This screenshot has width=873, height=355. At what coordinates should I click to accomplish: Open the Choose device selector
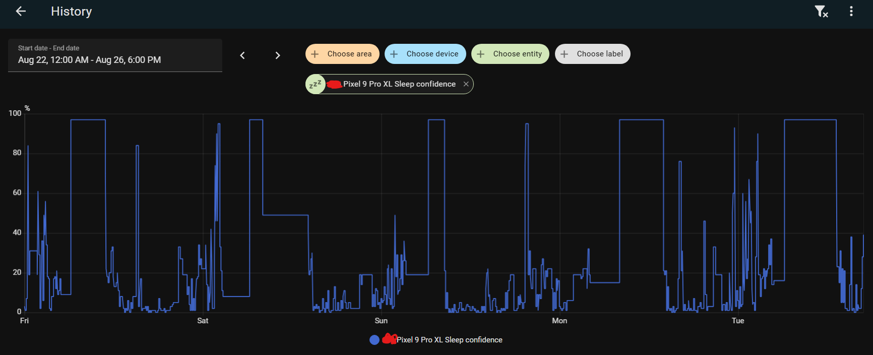[x=425, y=54]
